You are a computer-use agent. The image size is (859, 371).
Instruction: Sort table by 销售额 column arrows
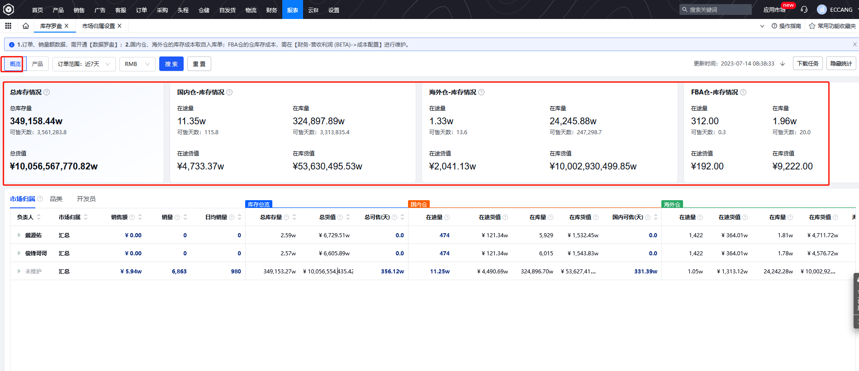point(140,217)
